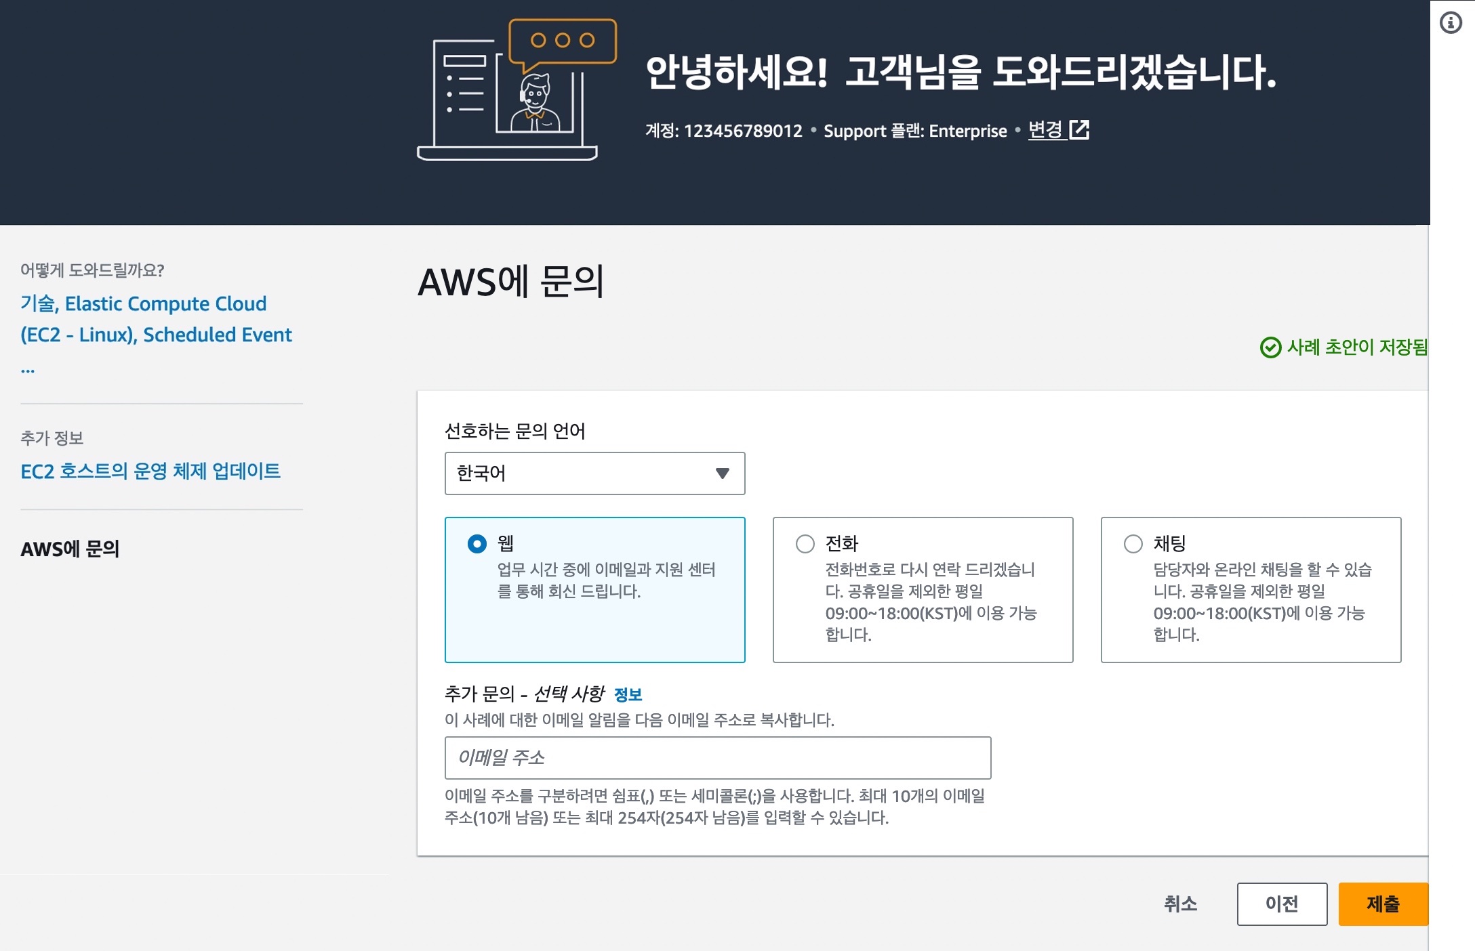Click the 이전 button
The width and height of the screenshot is (1475, 951).
1282,904
